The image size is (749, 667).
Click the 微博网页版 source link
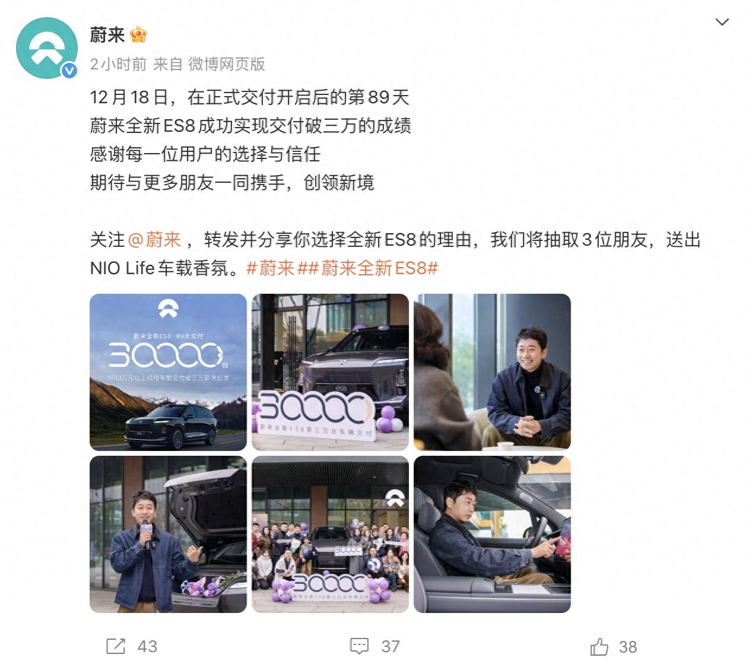(227, 64)
